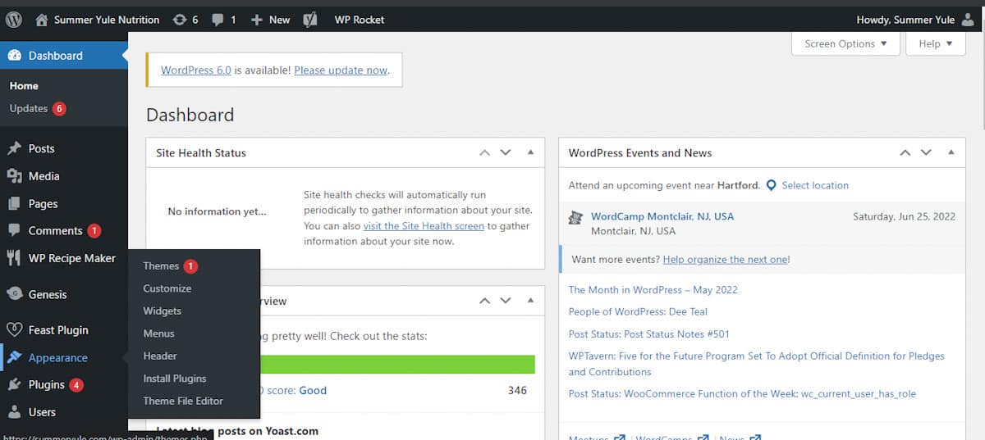The height and width of the screenshot is (440, 985).
Task: Open The Month in WordPress – May 2022
Action: [653, 289]
